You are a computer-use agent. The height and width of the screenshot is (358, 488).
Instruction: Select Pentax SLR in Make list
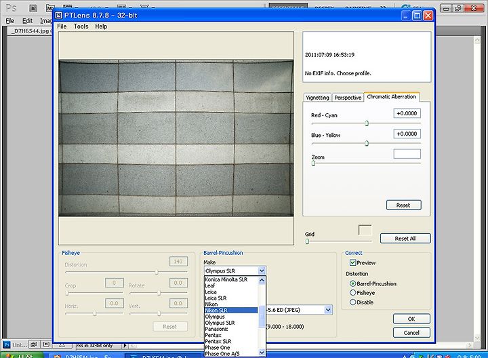[231, 341]
